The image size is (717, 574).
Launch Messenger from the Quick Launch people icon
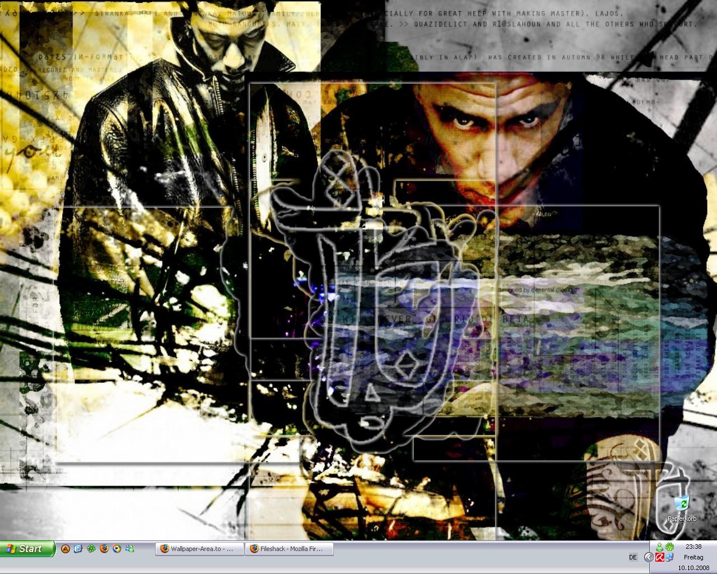tap(130, 549)
